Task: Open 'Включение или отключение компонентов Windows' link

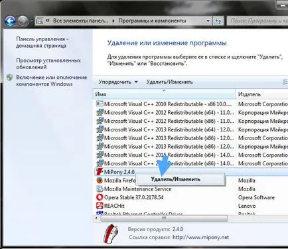Action: (51, 80)
